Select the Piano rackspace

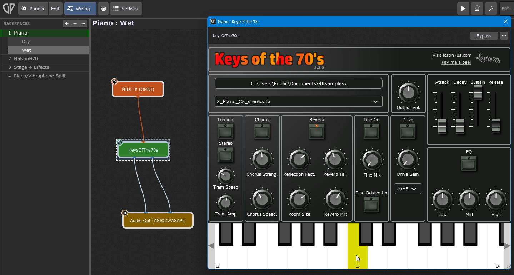(x=44, y=33)
